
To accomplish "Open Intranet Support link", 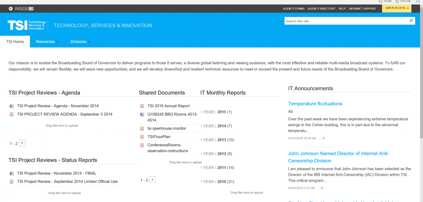I will [x=362, y=9].
